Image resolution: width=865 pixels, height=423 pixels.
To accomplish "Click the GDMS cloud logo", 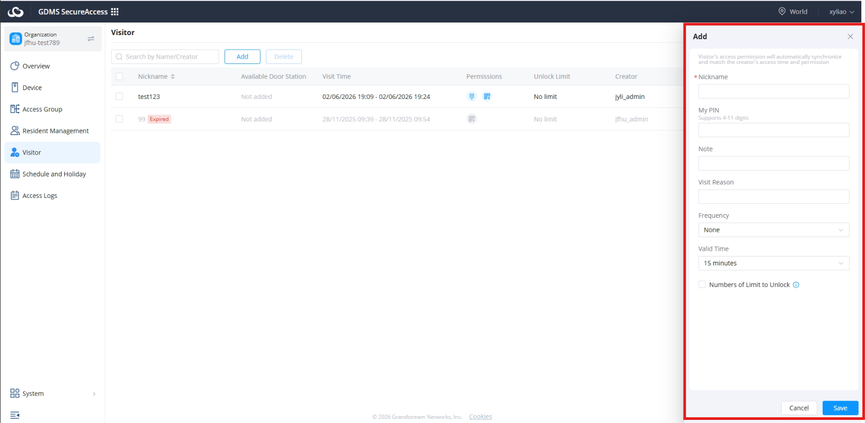I will [x=16, y=12].
